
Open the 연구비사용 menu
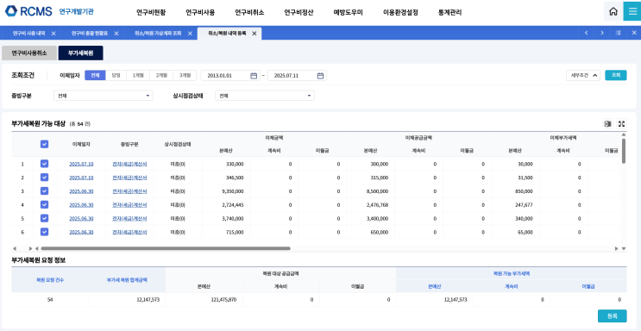(200, 12)
